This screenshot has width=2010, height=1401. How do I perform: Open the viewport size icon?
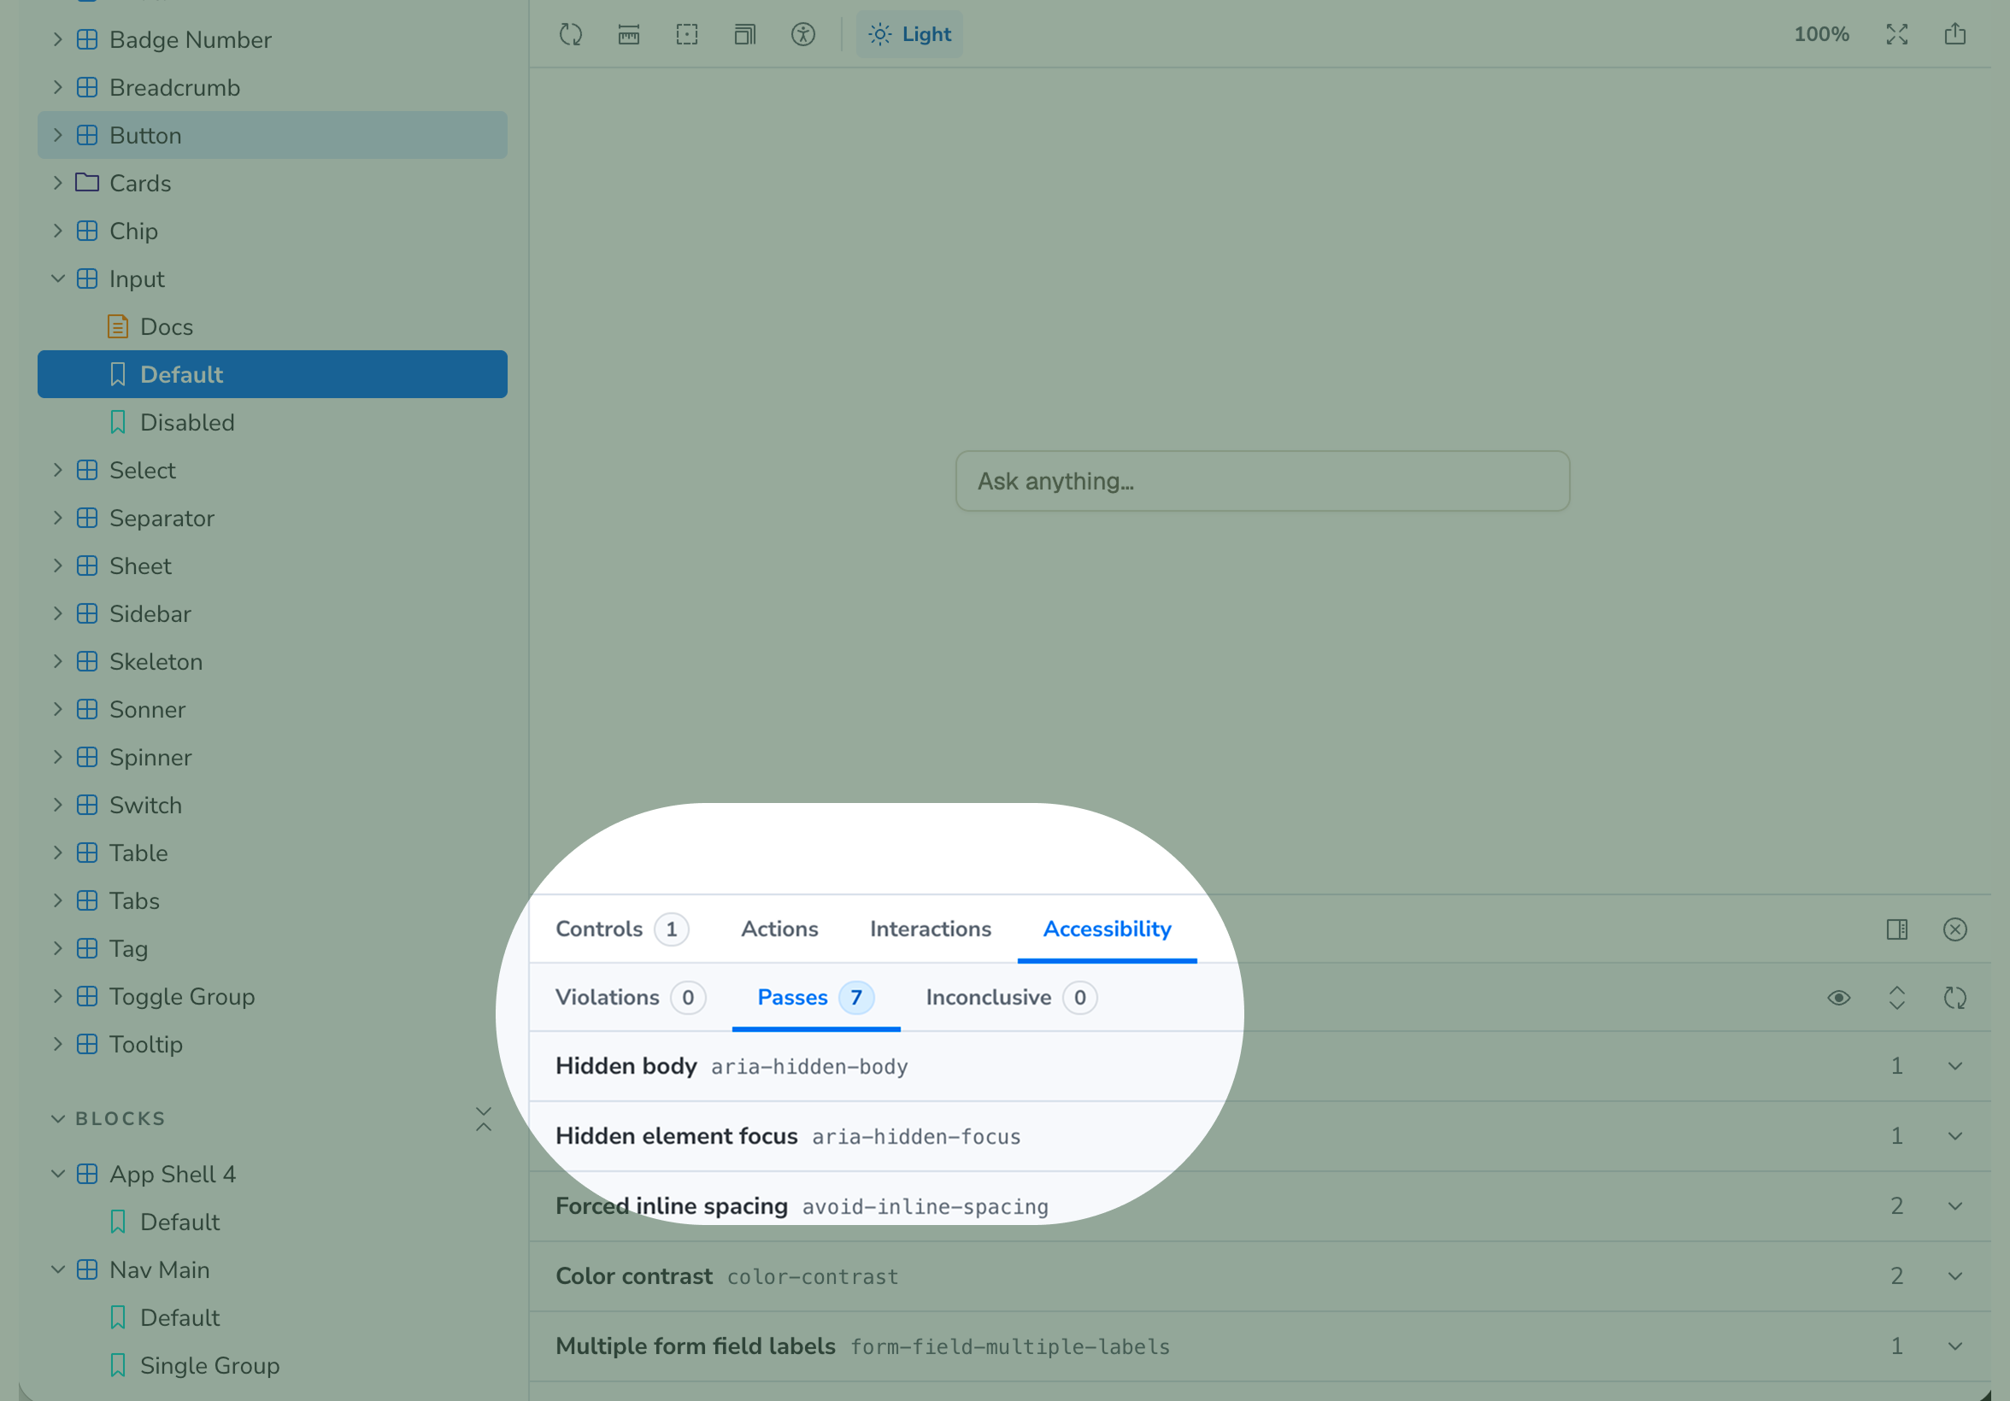(745, 34)
